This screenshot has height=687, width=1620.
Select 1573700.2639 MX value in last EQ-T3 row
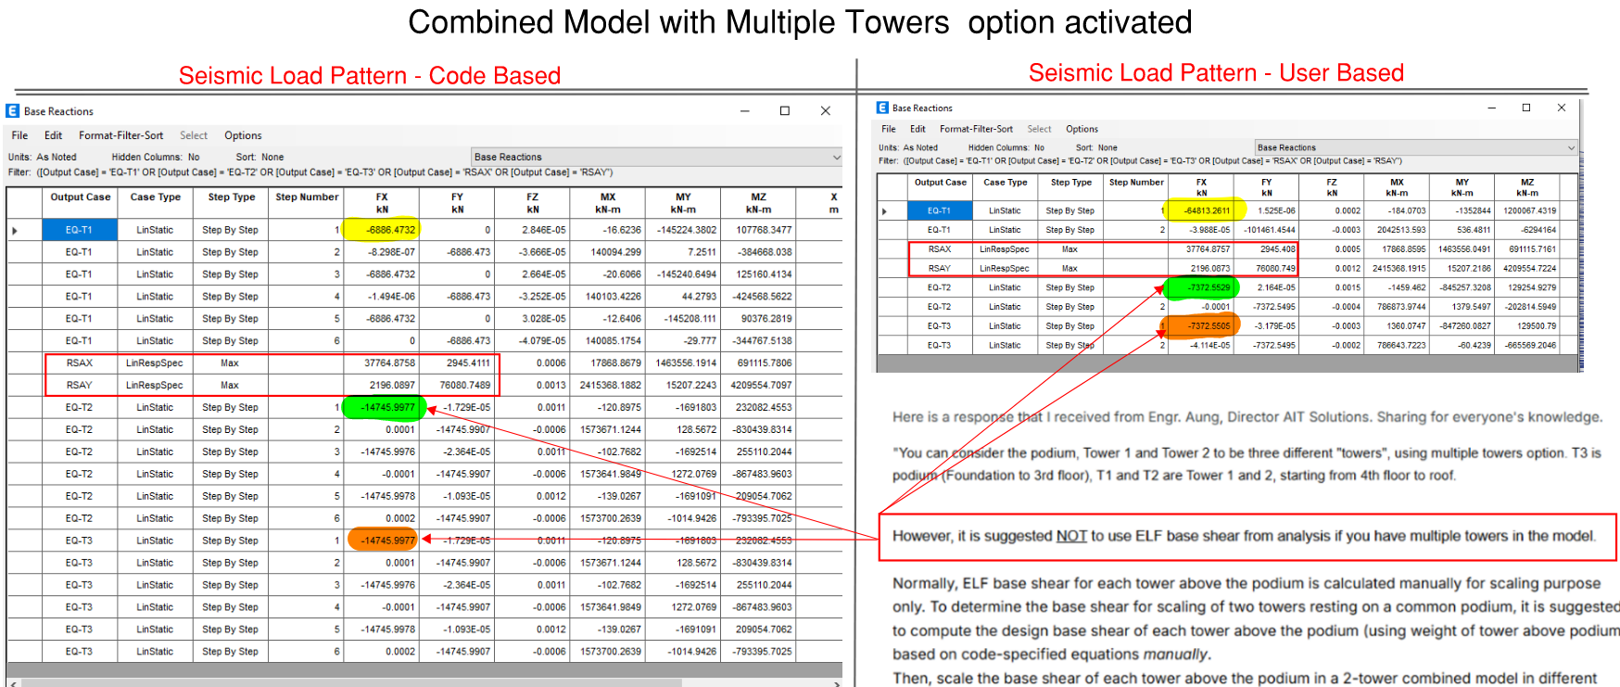(608, 652)
